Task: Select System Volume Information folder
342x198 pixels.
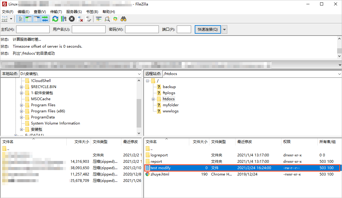Action: 55,123
